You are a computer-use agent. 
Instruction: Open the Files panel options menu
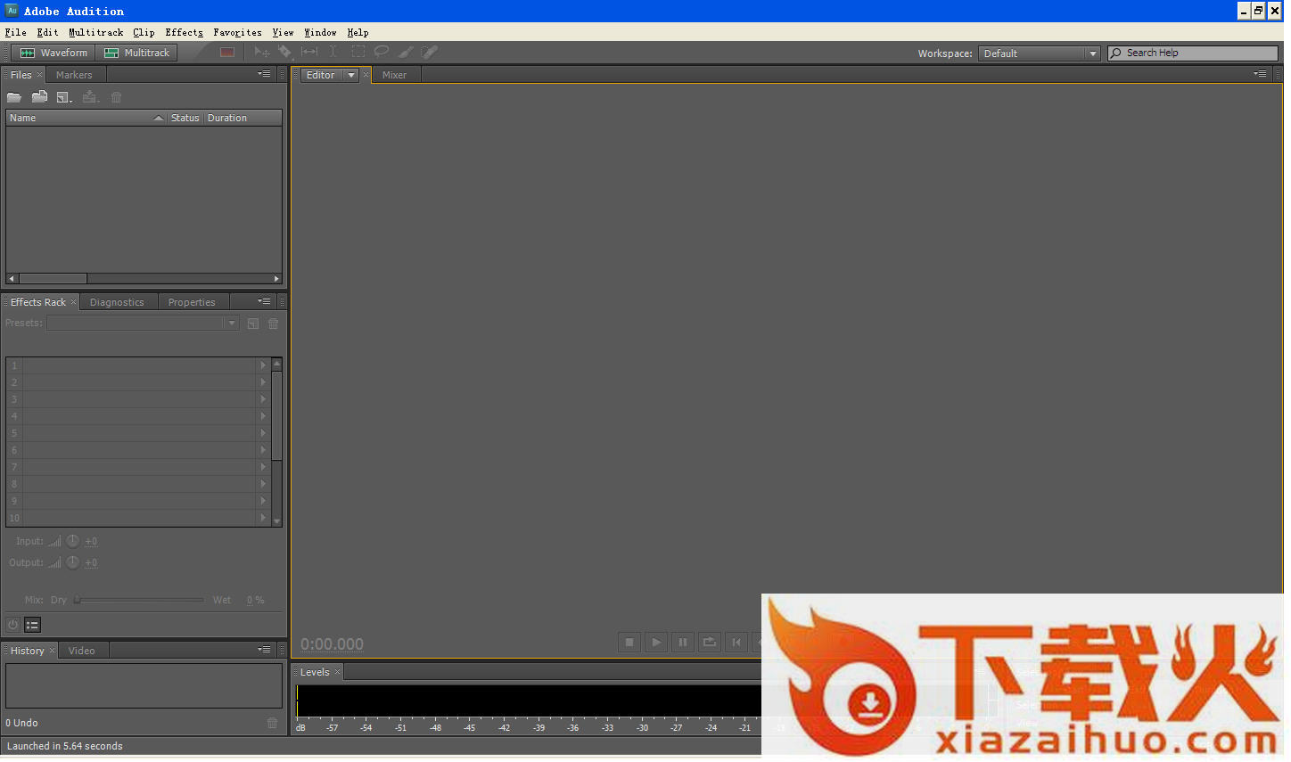pos(265,74)
